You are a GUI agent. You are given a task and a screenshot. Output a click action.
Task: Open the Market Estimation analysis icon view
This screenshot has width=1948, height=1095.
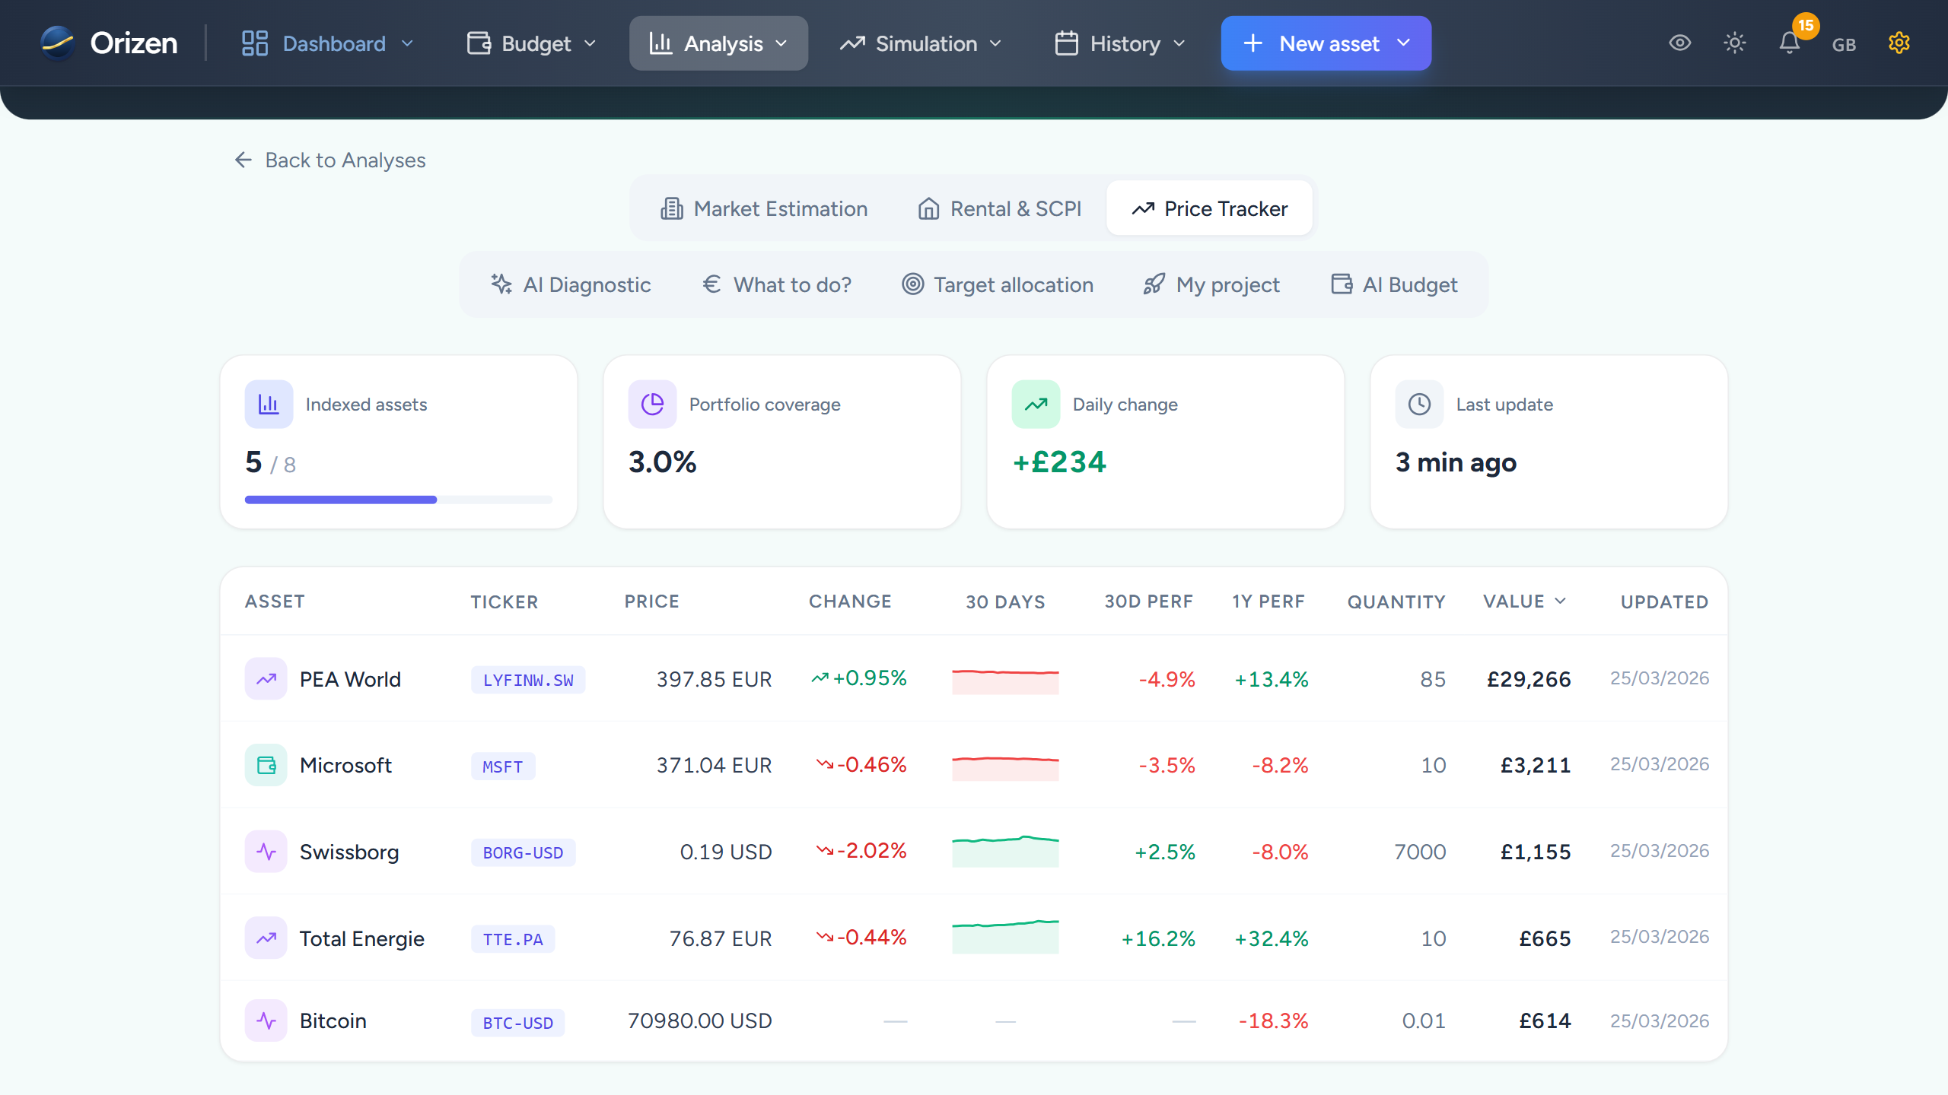point(672,208)
